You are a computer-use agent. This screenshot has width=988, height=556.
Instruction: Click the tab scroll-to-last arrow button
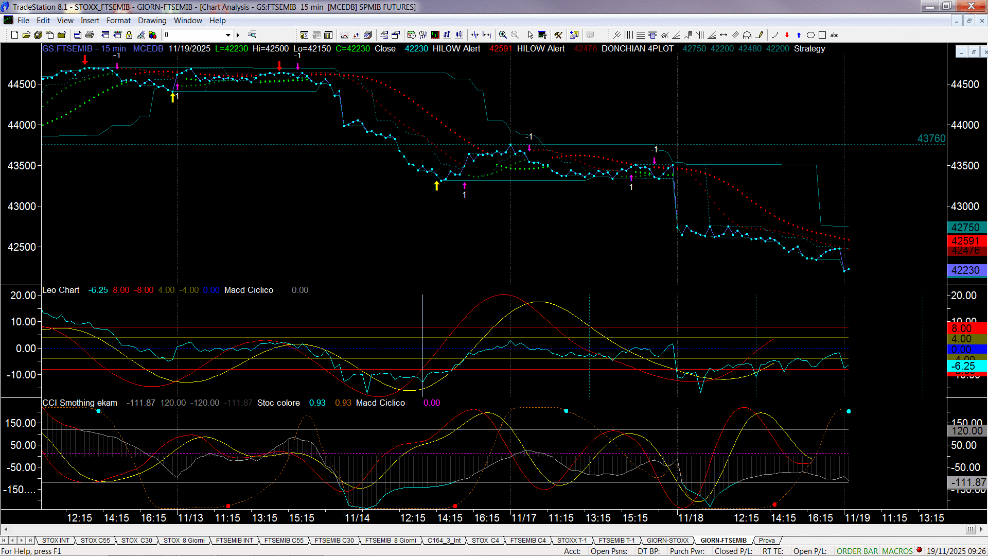(30, 540)
